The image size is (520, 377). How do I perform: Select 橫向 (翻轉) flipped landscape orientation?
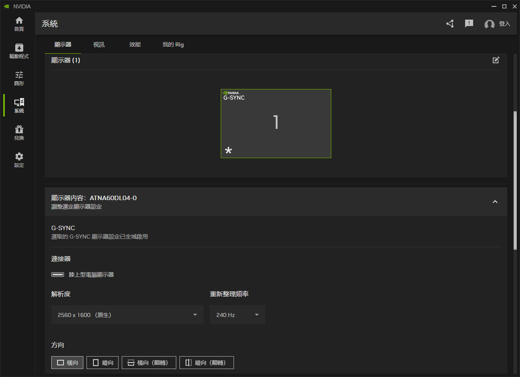149,363
